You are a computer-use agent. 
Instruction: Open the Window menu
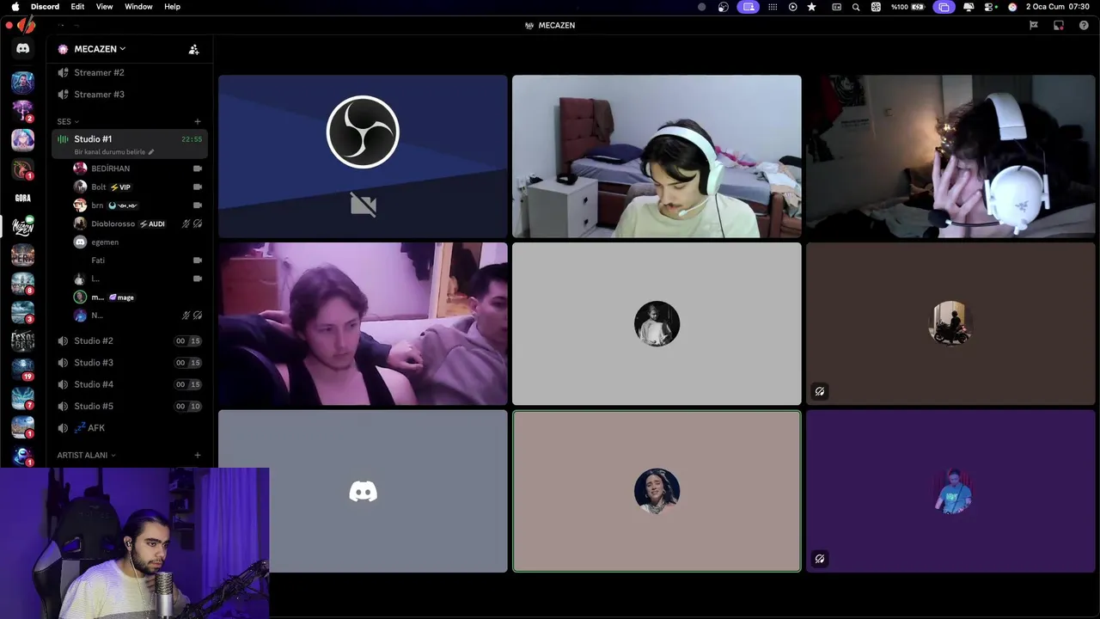[x=138, y=6]
